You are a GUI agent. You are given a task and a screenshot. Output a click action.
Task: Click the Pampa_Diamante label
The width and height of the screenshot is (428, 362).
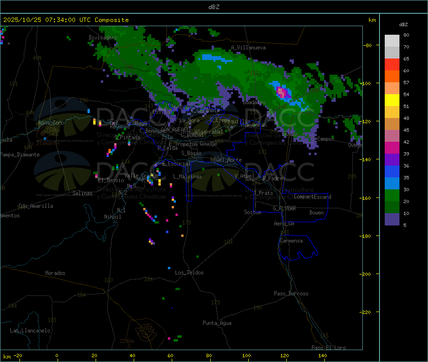(20, 155)
